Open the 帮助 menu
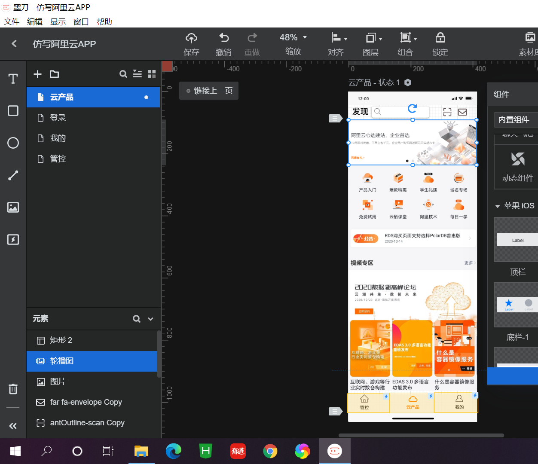The height and width of the screenshot is (464, 538). pyautogui.click(x=104, y=21)
